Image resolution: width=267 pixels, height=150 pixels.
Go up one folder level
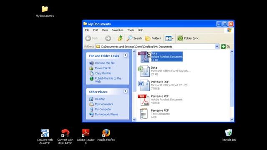click(x=121, y=38)
